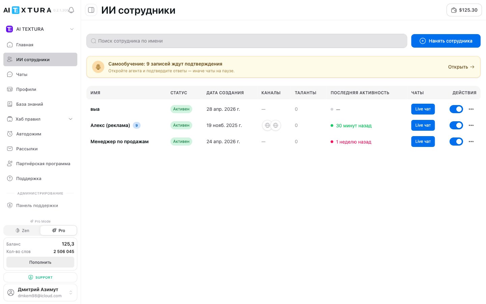This screenshot has height=304, width=486.
Task: Disable the Менеджер по продажам toggle
Action: pyautogui.click(x=456, y=142)
